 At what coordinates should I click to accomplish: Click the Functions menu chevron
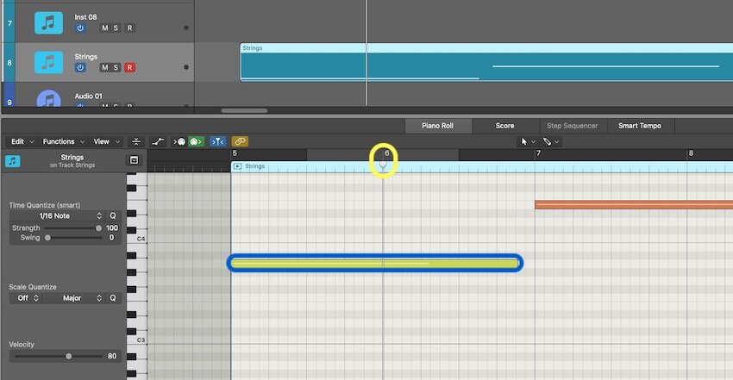[82, 142]
